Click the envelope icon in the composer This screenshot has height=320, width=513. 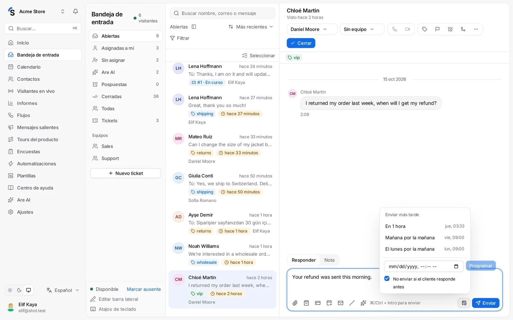(341, 303)
